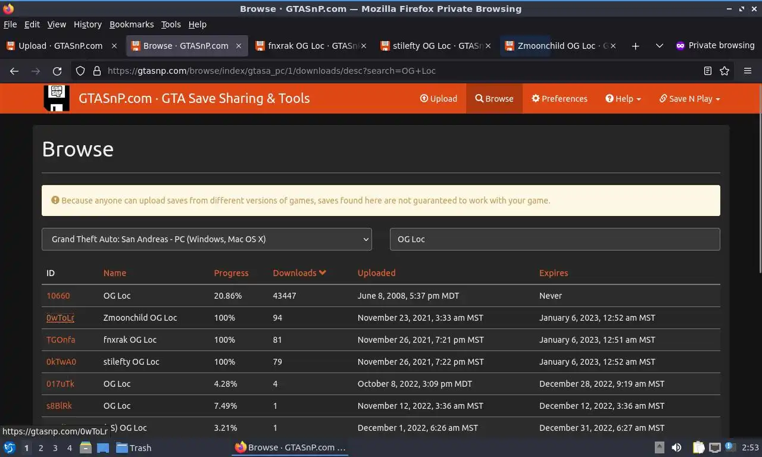Click the GTASnP.com site title link
This screenshot has width=762, height=457.
tap(194, 98)
